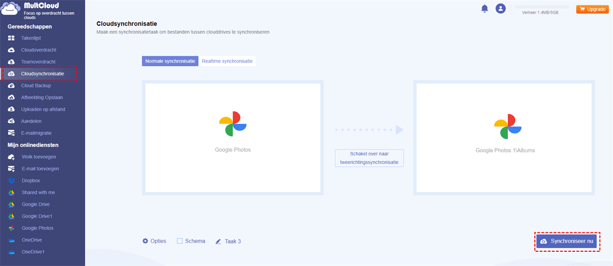Image resolution: width=613 pixels, height=266 pixels.
Task: Open Afbeelding Opslaan label
Action: point(43,97)
